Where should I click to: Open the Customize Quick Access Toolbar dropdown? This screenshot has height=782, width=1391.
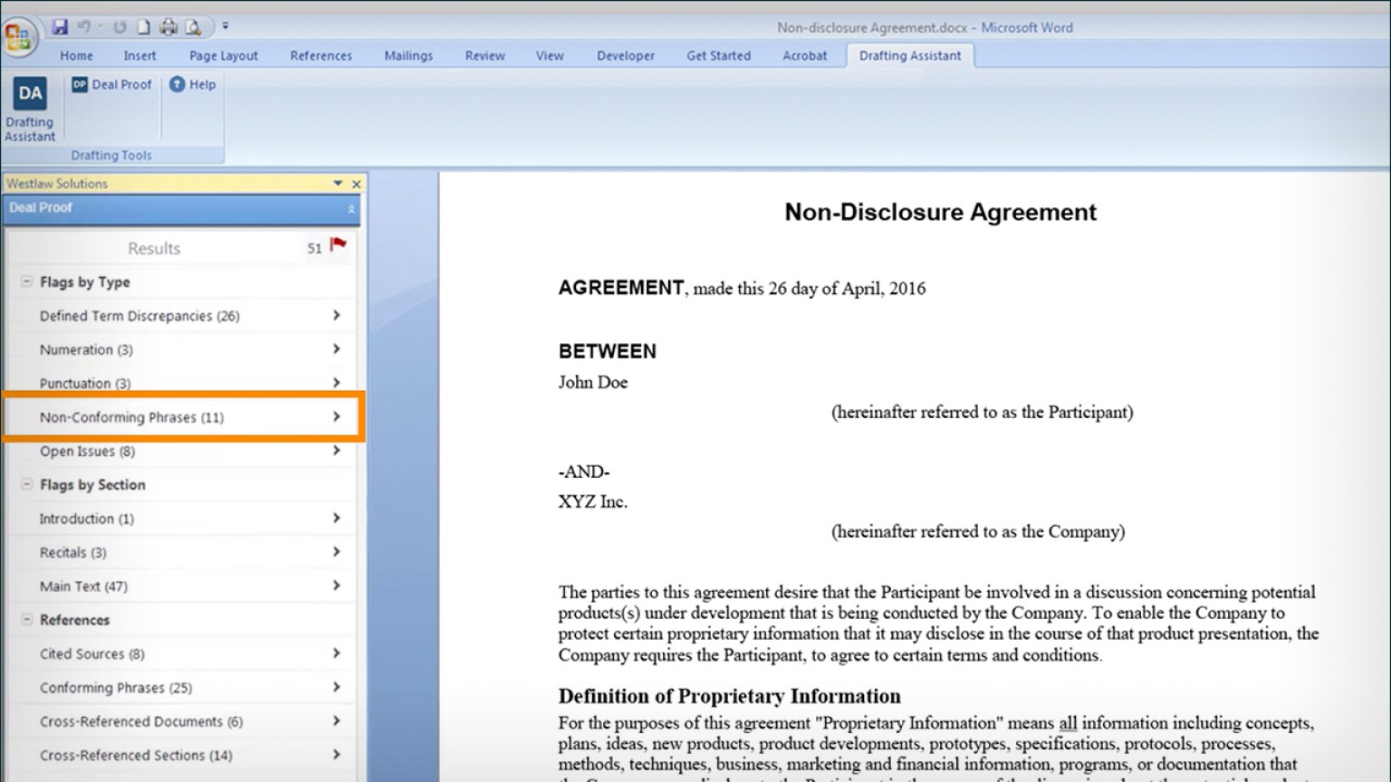pos(225,27)
